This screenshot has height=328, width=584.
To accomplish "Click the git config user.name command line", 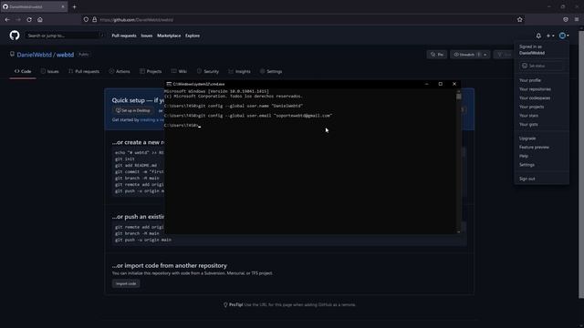I will click(x=234, y=106).
